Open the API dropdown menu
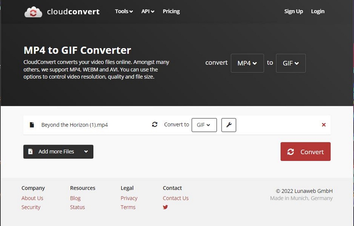Viewport: 354px width, 226px height. (148, 11)
